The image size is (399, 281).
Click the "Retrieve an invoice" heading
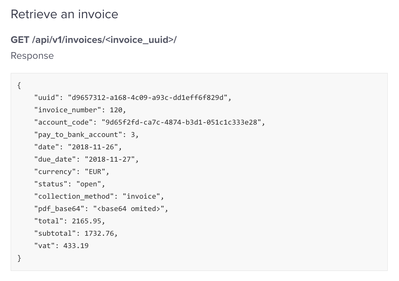click(x=65, y=14)
